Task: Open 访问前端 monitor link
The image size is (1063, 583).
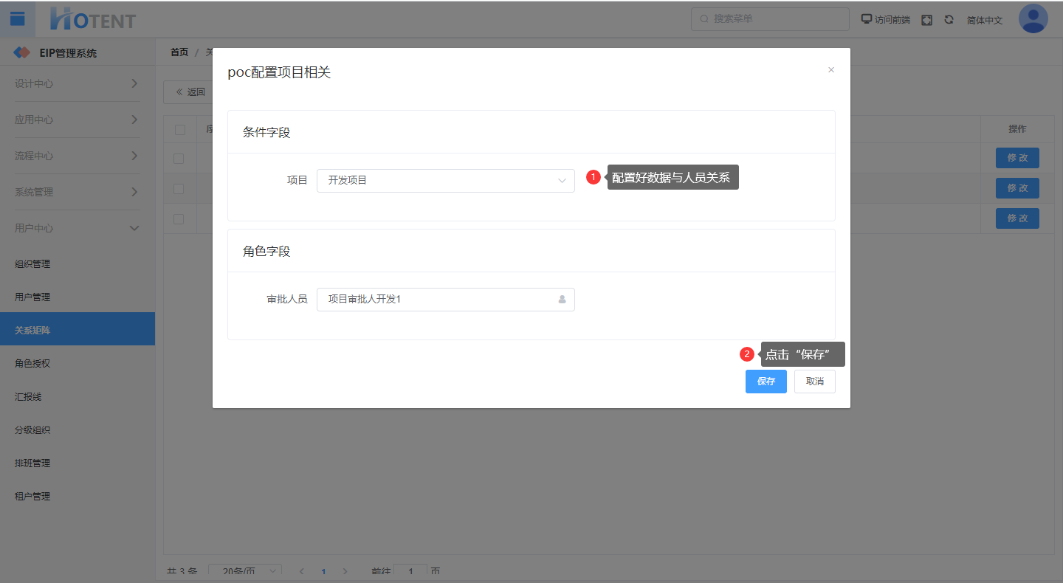Action: 886,20
